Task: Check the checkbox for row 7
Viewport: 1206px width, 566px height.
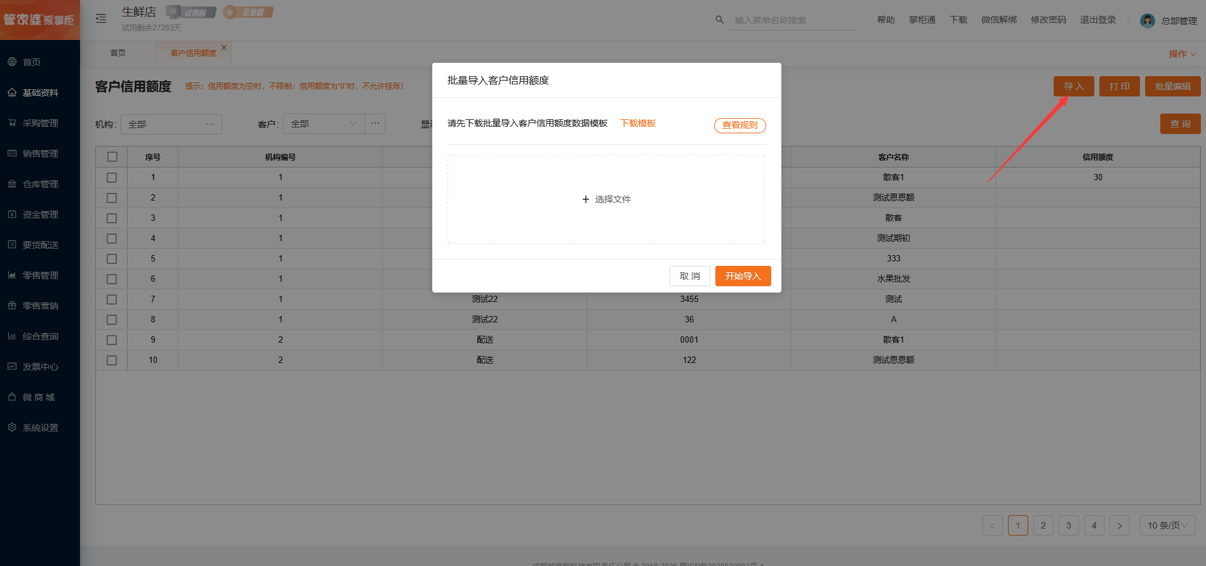Action: (x=112, y=299)
